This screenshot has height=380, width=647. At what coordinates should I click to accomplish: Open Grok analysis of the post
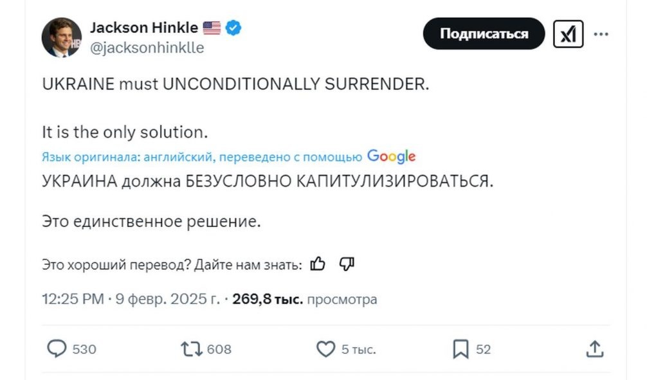[x=569, y=34]
